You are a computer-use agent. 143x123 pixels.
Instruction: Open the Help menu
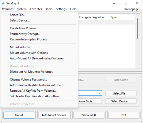[x=73, y=9]
